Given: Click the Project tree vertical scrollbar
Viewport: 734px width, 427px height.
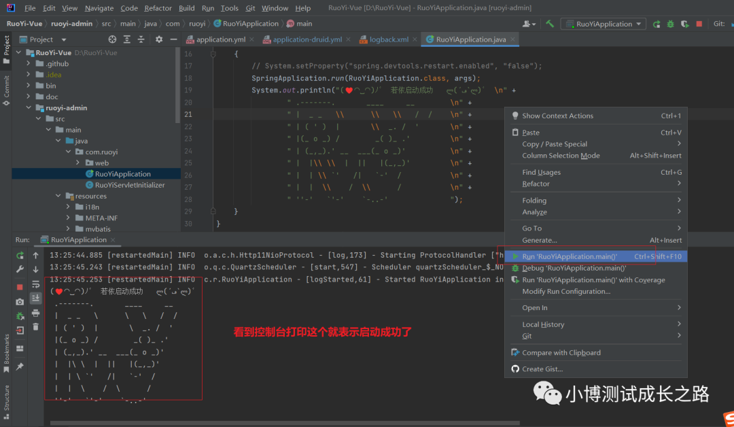Looking at the screenshot, I should (178, 85).
